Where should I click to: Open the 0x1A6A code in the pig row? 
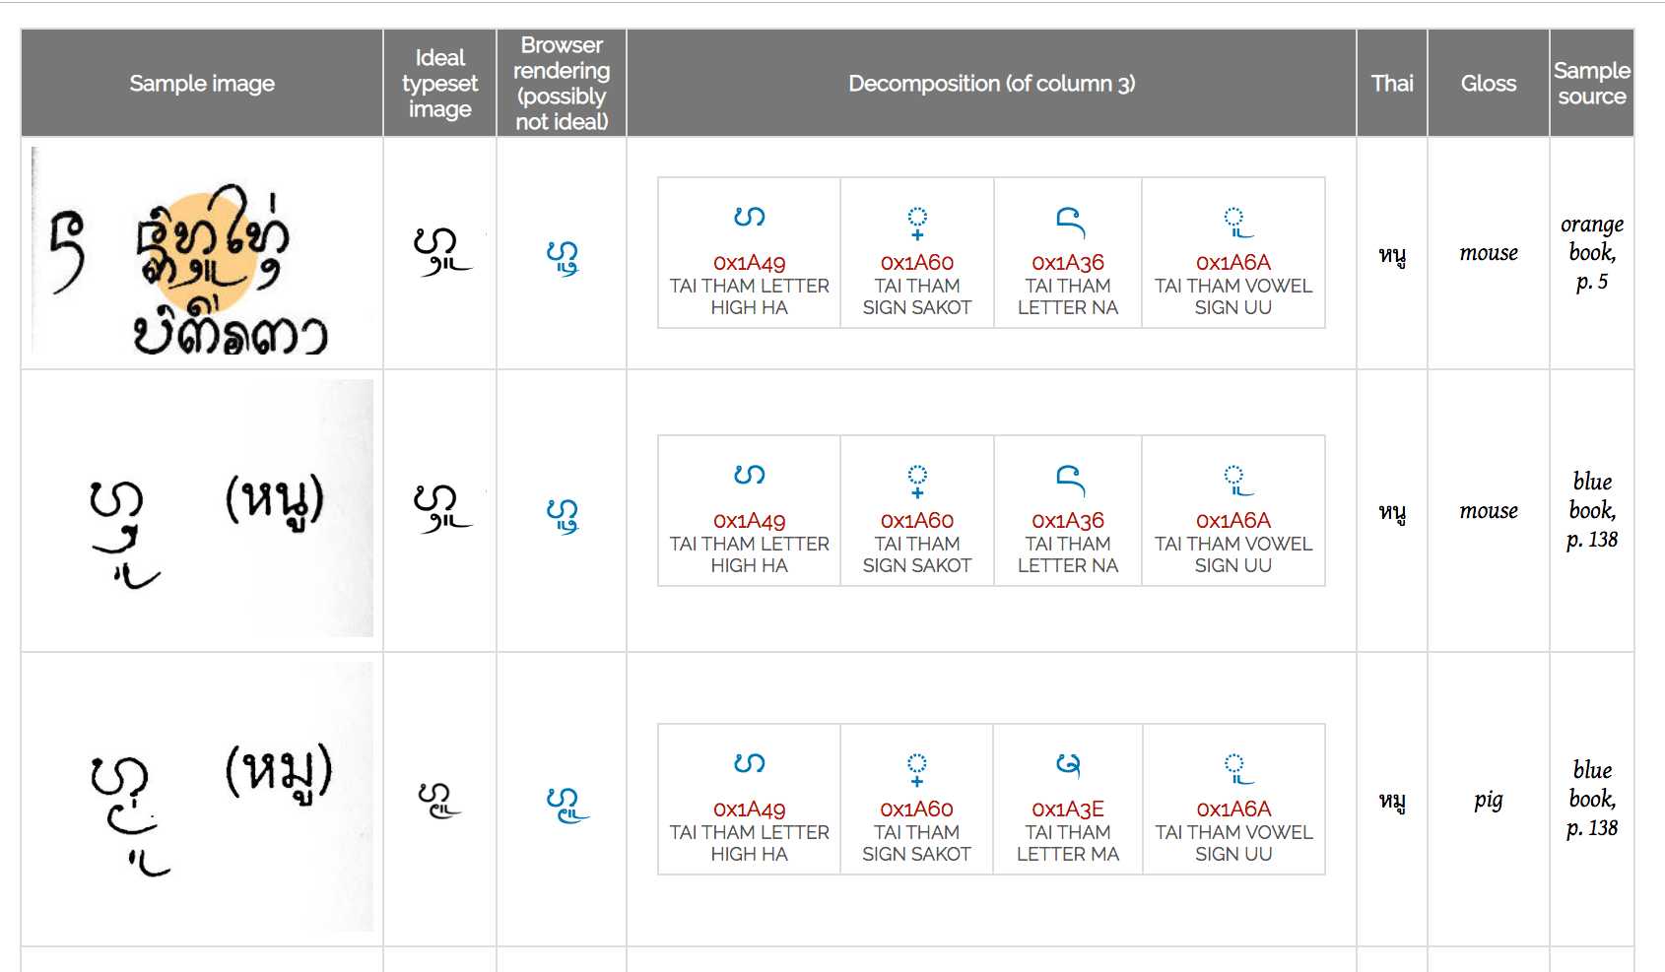pyautogui.click(x=1233, y=809)
